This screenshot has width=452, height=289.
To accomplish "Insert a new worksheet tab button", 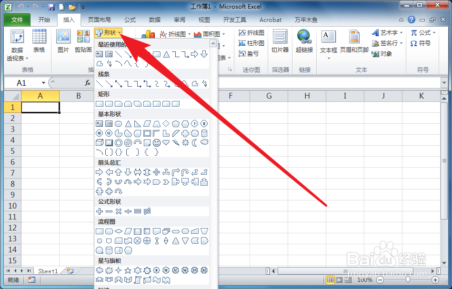I will click(70, 271).
